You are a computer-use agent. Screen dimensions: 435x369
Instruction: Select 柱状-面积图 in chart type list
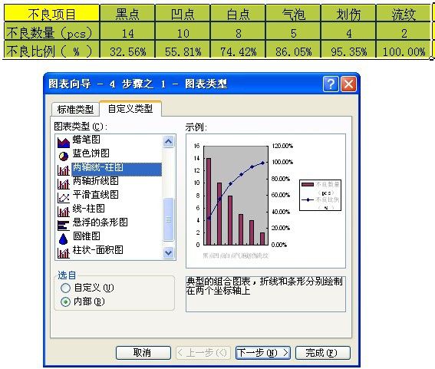point(97,250)
